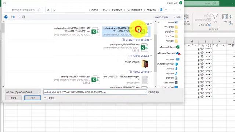Click the יבא (Import) button
The image size is (235, 132).
[33, 98]
